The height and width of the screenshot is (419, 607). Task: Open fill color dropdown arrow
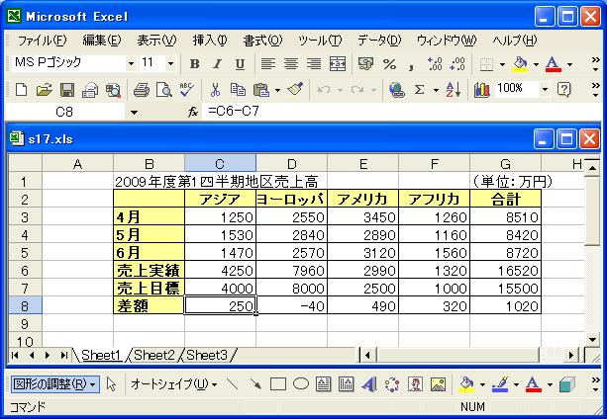point(536,64)
